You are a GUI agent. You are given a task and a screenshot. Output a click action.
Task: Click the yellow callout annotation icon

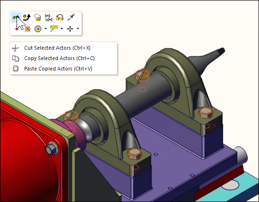54,28
